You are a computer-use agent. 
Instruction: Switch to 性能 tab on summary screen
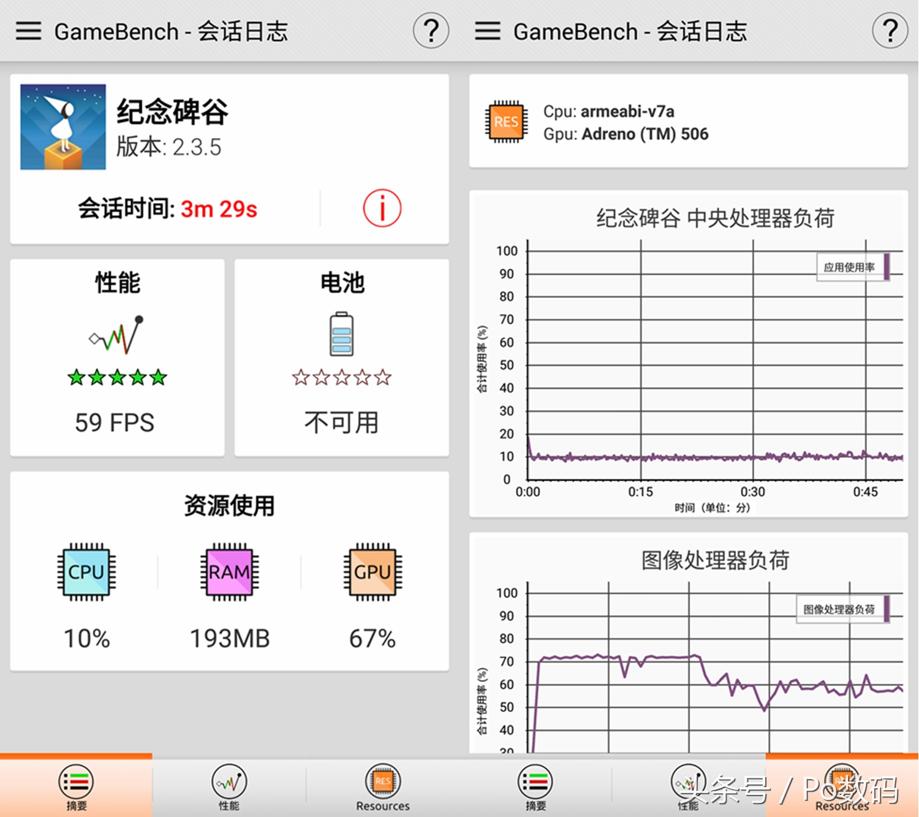[x=229, y=788]
